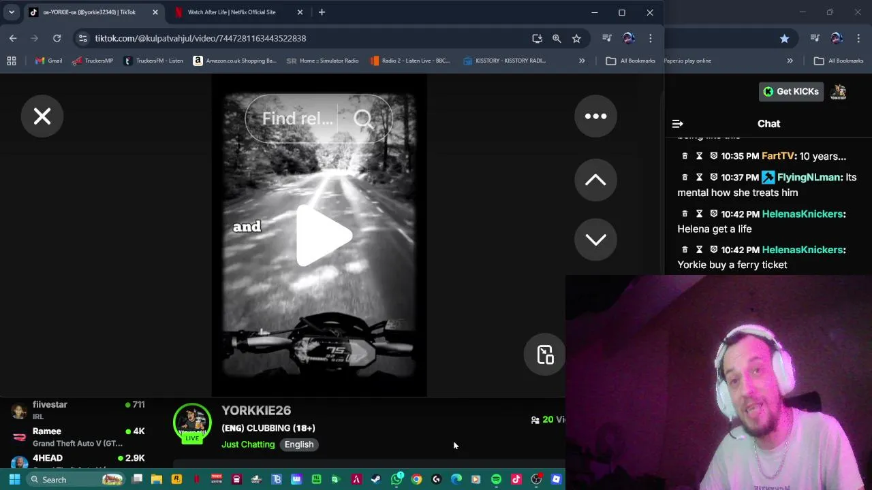Open the KISSTORY radio bookmark
This screenshot has height=490, width=872.
tap(504, 61)
